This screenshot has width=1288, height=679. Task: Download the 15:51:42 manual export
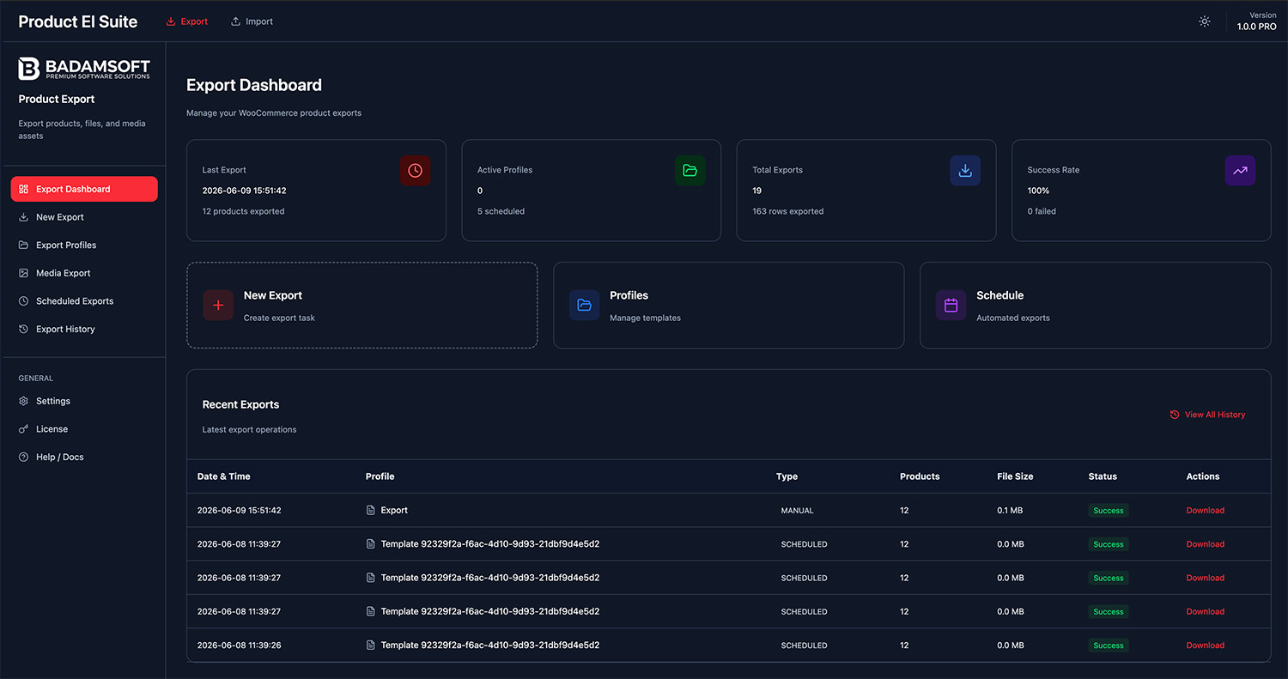tap(1205, 510)
